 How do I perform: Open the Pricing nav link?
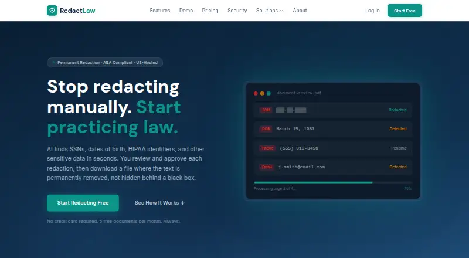[210, 11]
